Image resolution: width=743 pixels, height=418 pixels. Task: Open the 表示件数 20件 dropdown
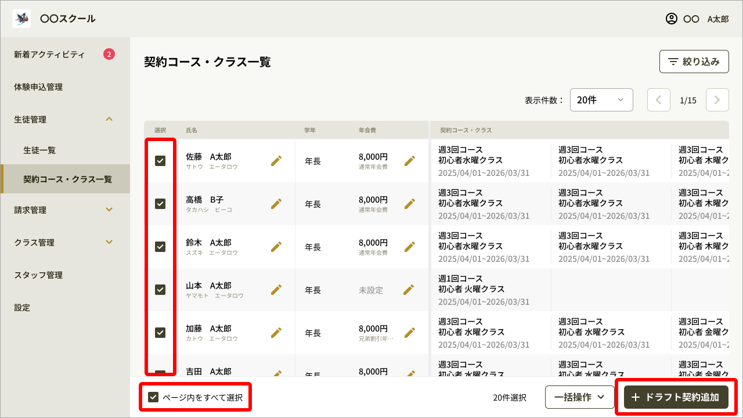(x=601, y=100)
